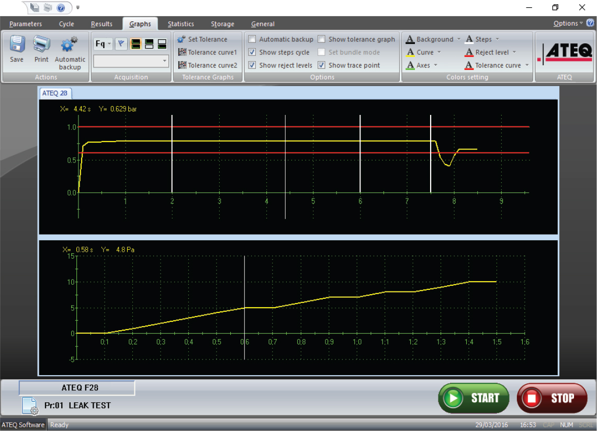This screenshot has width=597, height=431.
Task: Click the Set Tolerance icon
Action: tap(182, 39)
